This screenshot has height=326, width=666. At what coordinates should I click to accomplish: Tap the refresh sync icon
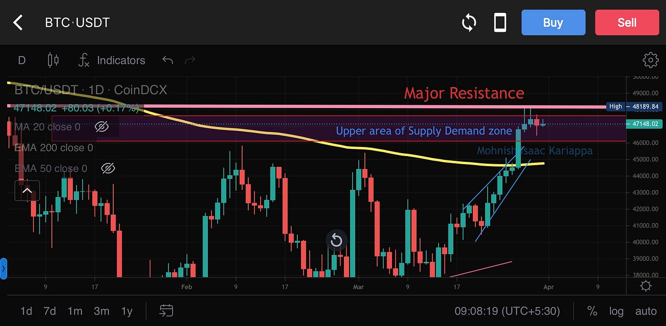pyautogui.click(x=469, y=22)
